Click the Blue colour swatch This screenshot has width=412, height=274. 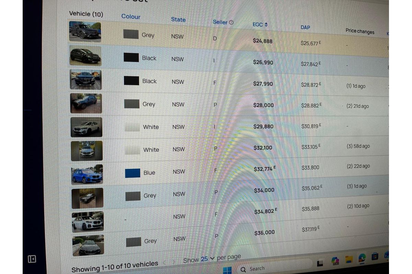click(133, 173)
